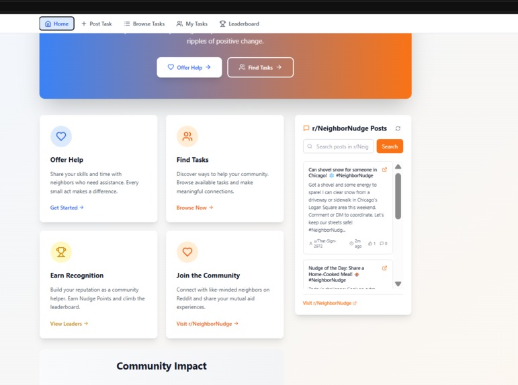
Task: Click the people icon of My Tasks
Action: pyautogui.click(x=179, y=24)
